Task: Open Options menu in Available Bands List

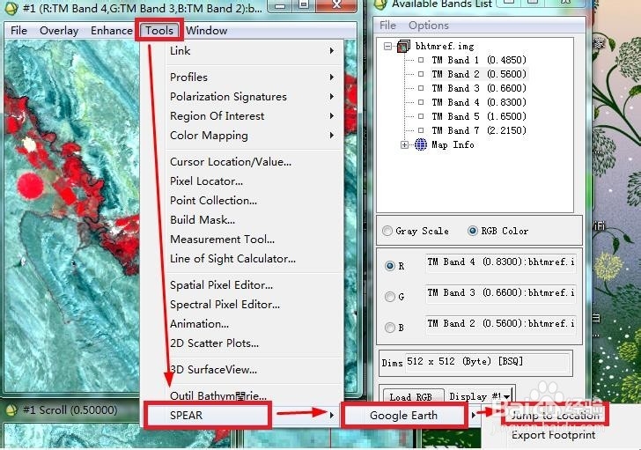Action: click(429, 26)
